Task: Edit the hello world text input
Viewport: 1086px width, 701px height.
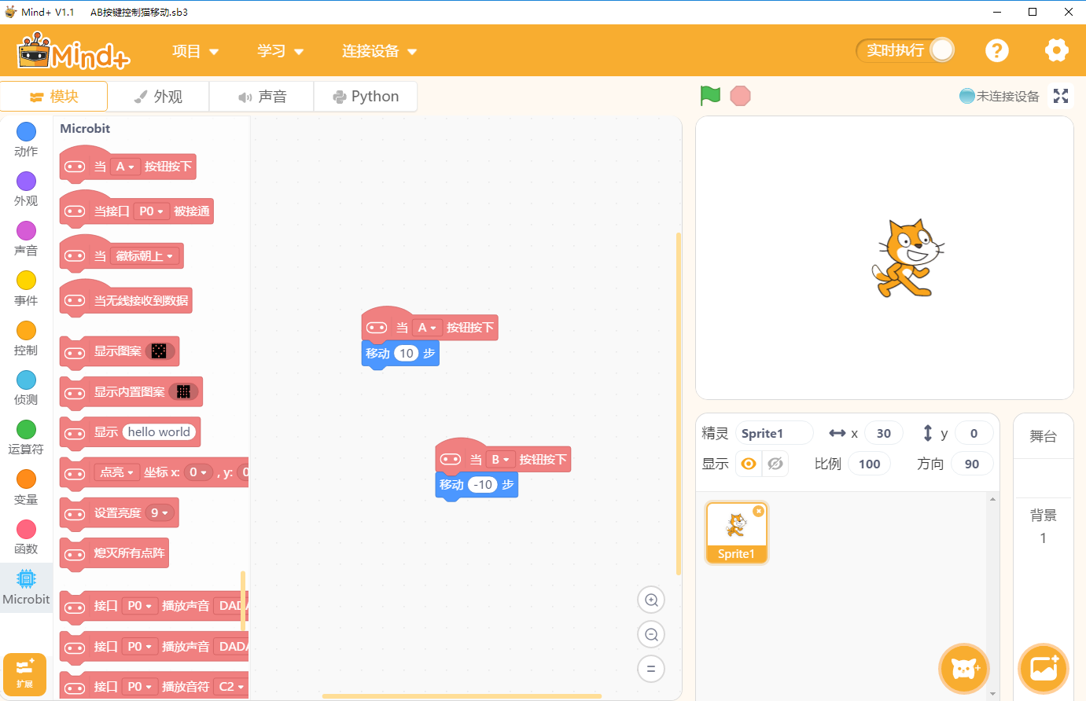Action: point(159,432)
